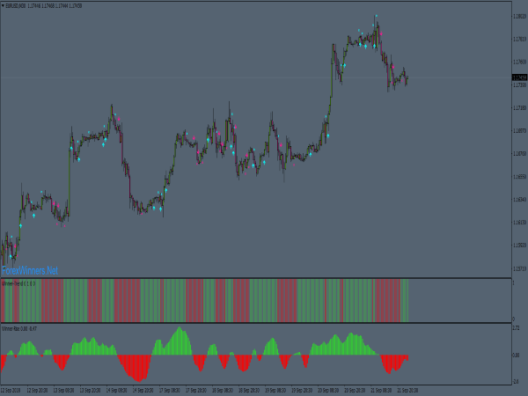Image resolution: width=528 pixels, height=396 pixels.
Task: Click the 2.72 oscillator scale value
Action: (516, 327)
